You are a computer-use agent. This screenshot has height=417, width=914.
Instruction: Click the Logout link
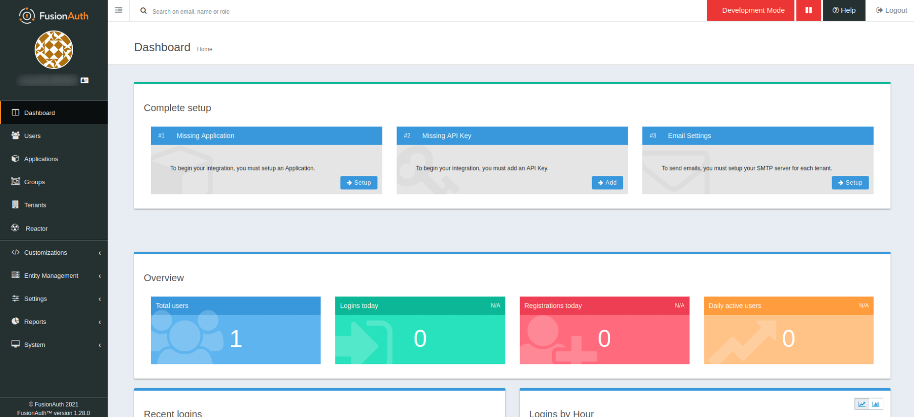(892, 10)
